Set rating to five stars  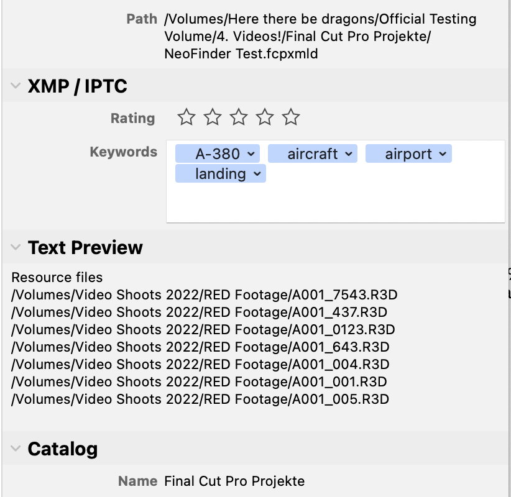point(291,117)
